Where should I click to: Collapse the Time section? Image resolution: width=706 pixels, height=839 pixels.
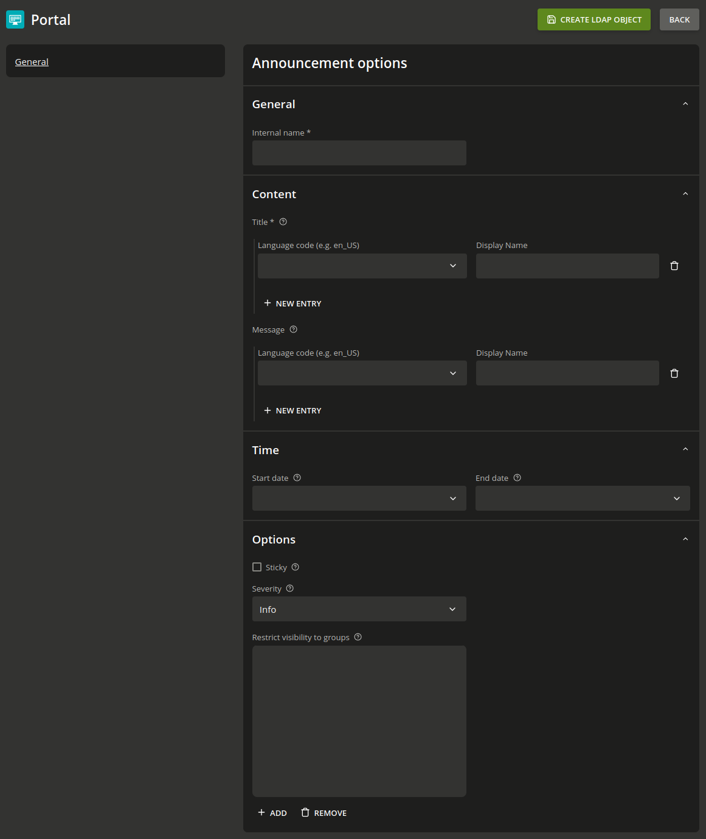coord(685,449)
